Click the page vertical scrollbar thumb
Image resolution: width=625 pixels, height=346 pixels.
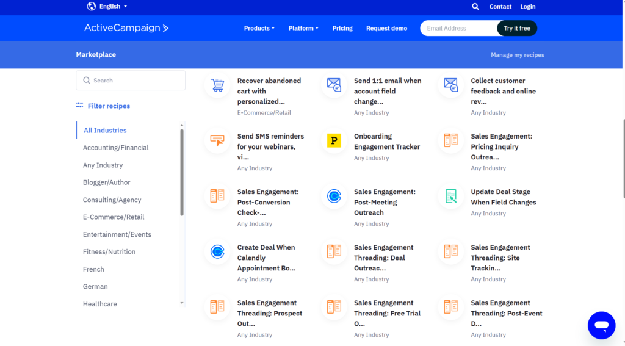pyautogui.click(x=623, y=158)
